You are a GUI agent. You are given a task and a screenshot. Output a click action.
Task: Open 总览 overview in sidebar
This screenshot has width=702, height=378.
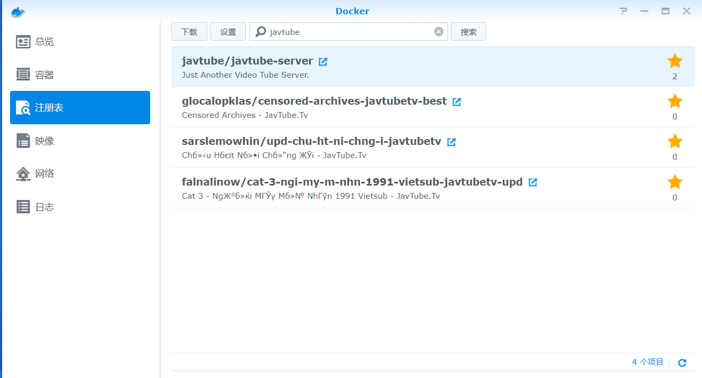[x=80, y=42]
